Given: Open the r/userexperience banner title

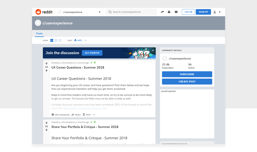Looking at the screenshot, I should click(x=57, y=23).
